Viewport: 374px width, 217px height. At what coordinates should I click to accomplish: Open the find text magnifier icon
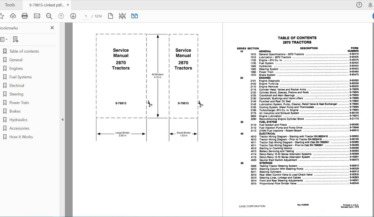[49, 16]
